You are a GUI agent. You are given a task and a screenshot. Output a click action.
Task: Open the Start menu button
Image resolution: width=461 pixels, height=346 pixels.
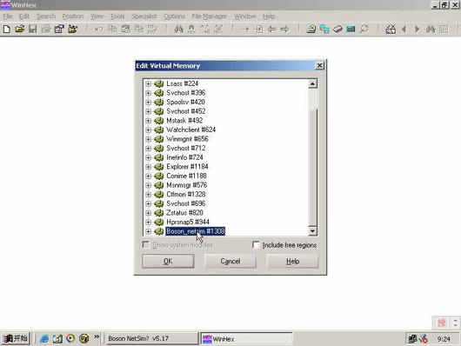pos(16,339)
